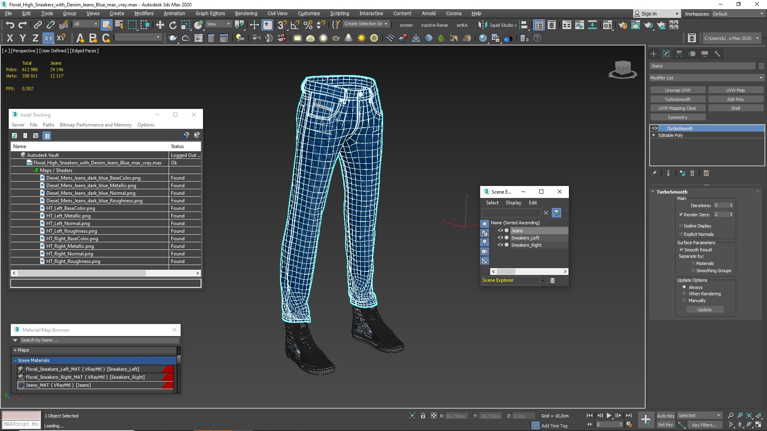Image resolution: width=767 pixels, height=431 pixels.
Task: Click the Play Animation button
Action: click(609, 415)
